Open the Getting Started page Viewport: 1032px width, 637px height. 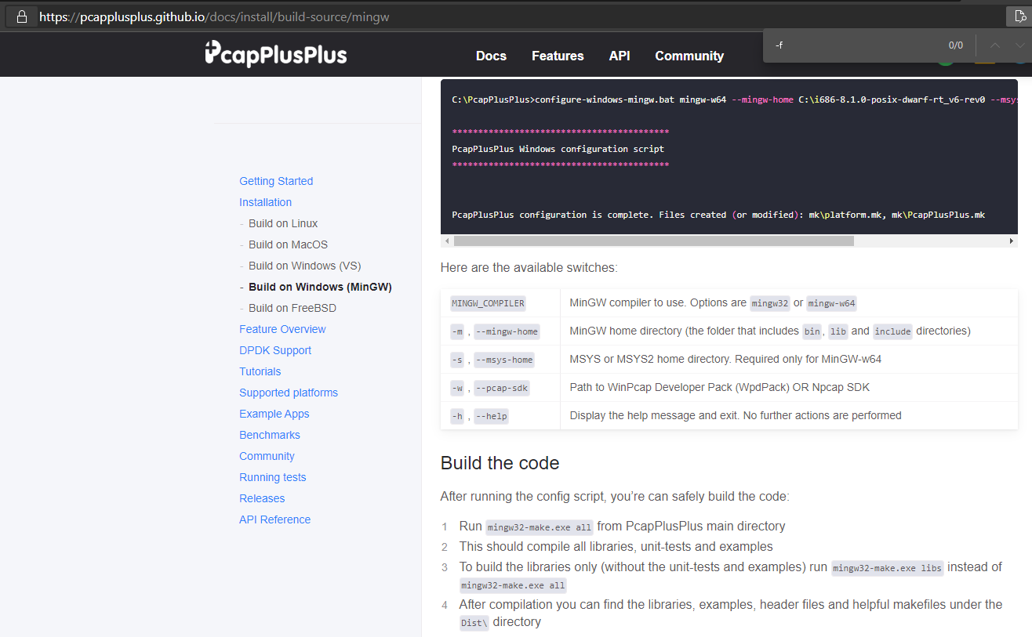click(276, 180)
